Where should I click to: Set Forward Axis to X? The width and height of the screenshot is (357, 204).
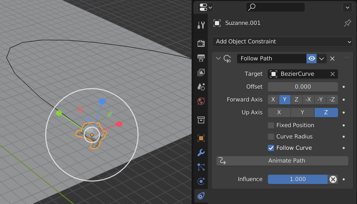click(x=273, y=100)
